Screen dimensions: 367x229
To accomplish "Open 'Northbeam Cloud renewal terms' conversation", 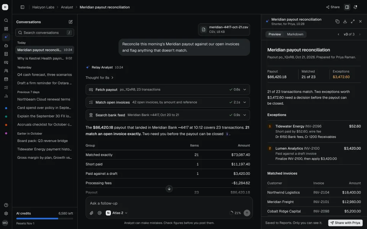I will pos(45,99).
